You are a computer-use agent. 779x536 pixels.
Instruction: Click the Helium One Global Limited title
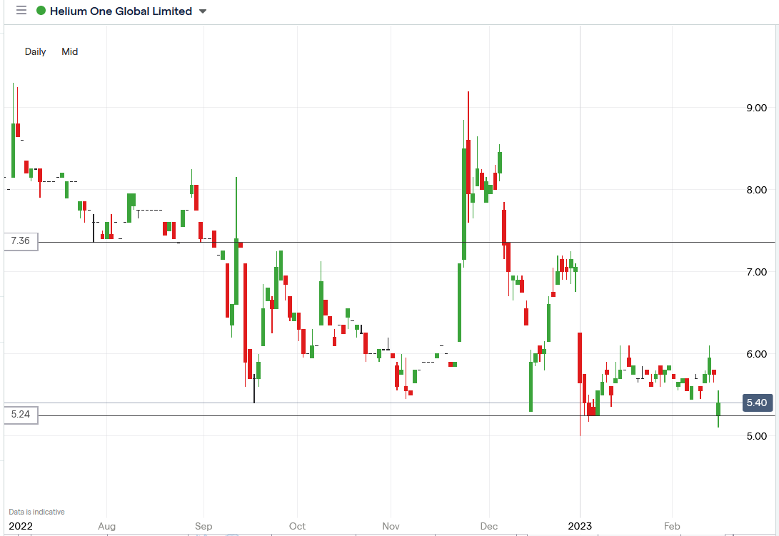[121, 11]
